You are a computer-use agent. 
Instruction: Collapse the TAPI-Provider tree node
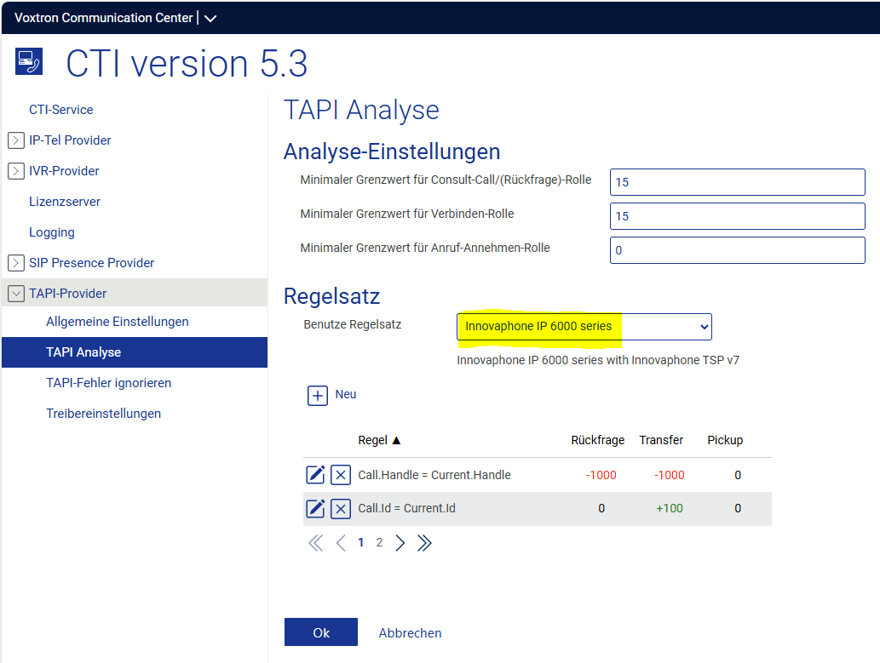click(15, 294)
